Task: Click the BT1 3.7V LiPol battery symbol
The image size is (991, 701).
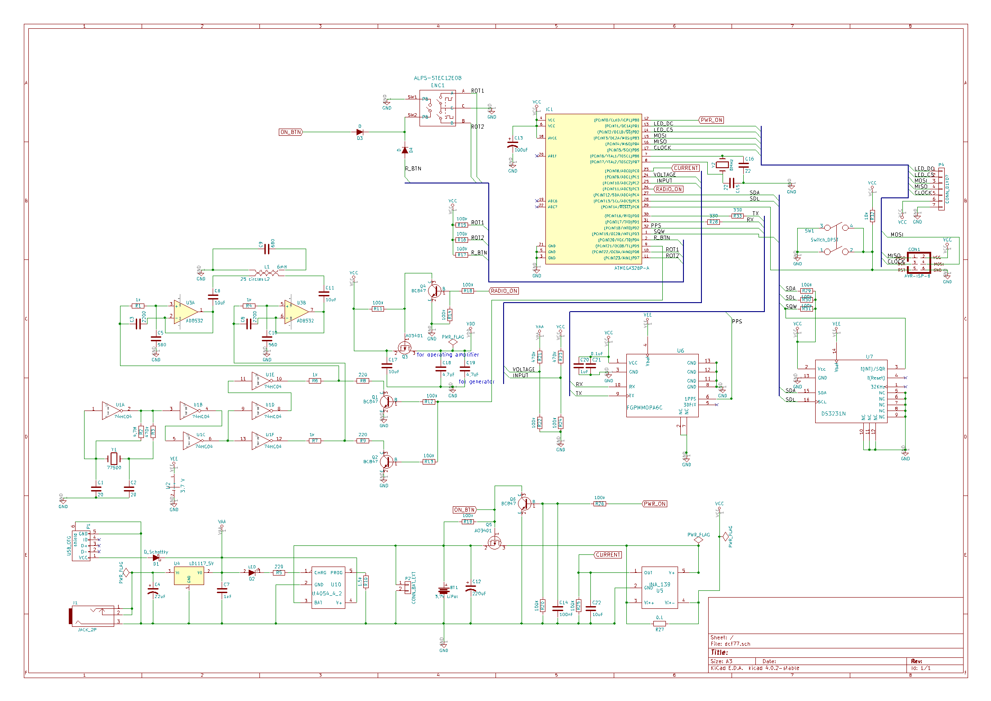Action: [x=444, y=590]
